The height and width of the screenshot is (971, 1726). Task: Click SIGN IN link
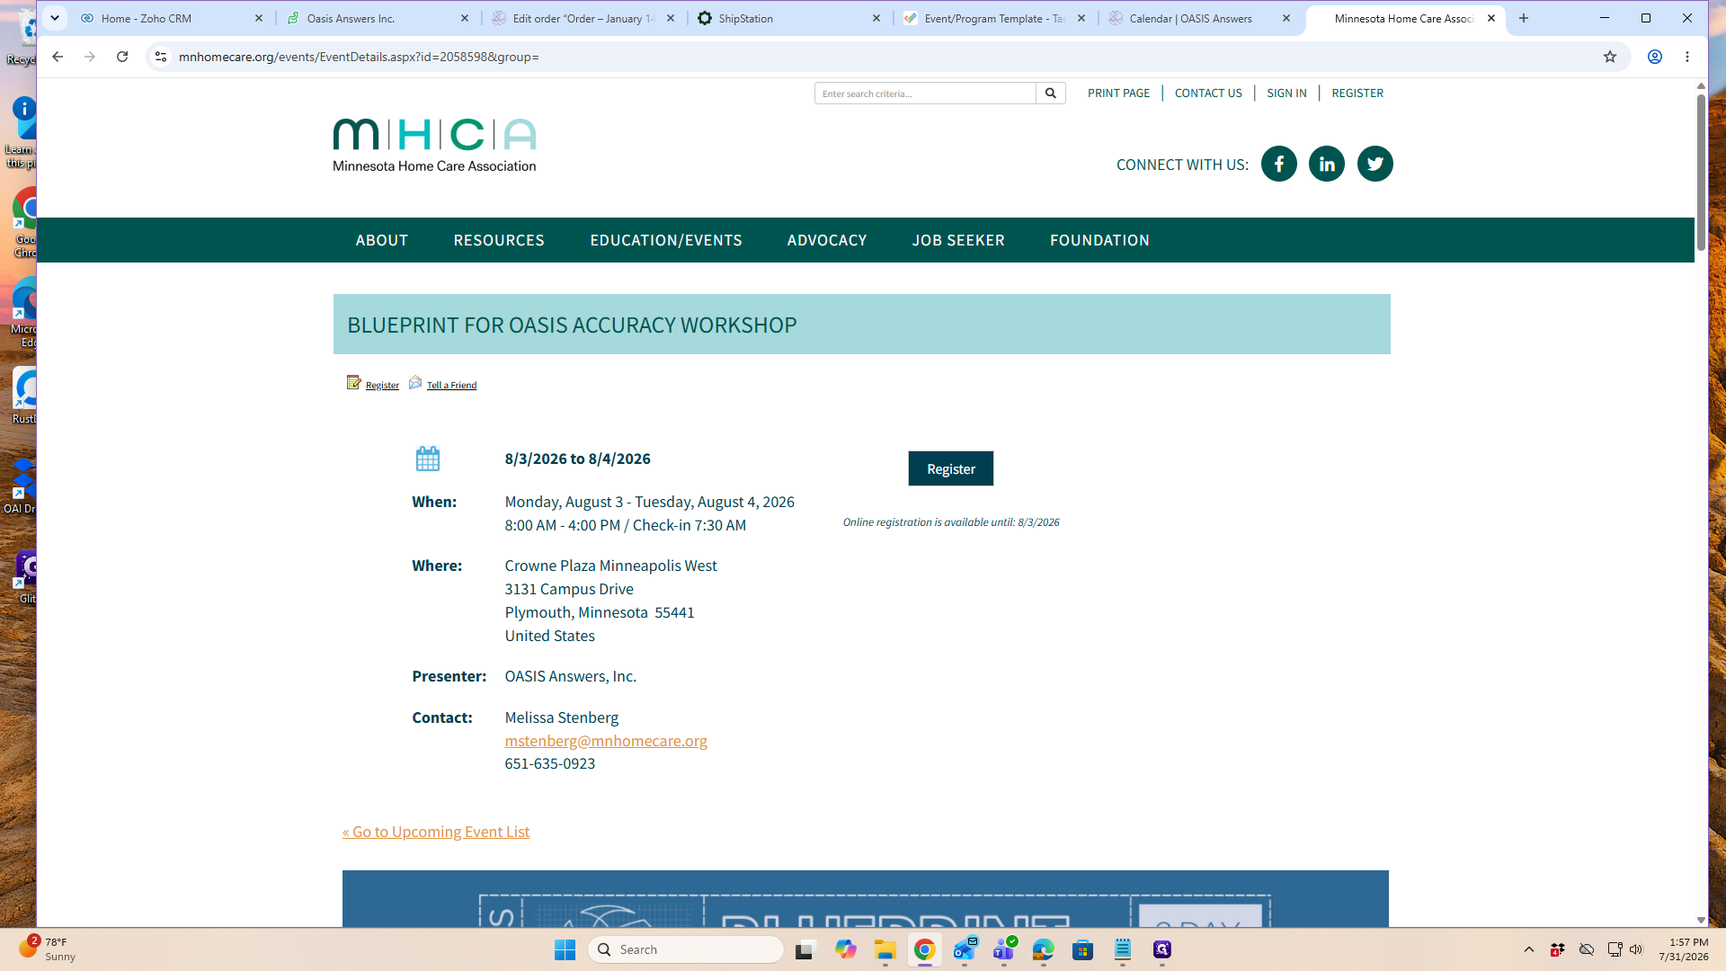pyautogui.click(x=1286, y=93)
